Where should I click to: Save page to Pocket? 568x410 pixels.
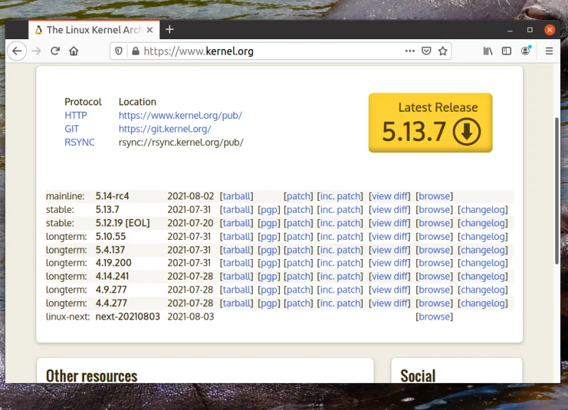[426, 51]
